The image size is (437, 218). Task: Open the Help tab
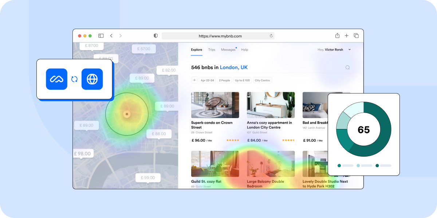pyautogui.click(x=245, y=50)
